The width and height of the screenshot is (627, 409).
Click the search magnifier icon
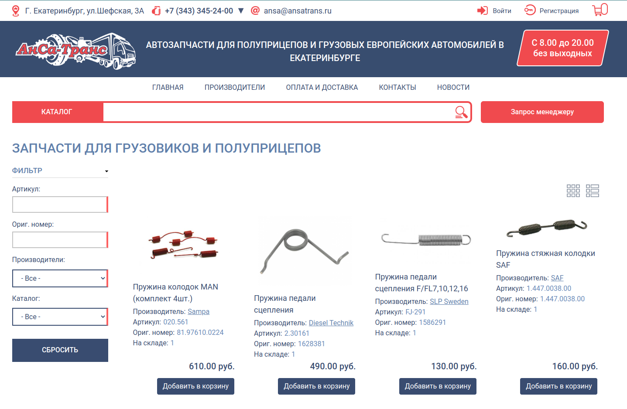click(461, 112)
